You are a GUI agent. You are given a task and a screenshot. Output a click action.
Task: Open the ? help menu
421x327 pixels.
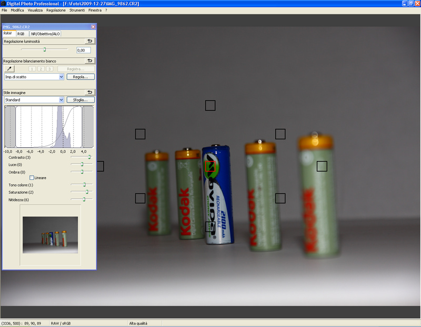(106, 10)
